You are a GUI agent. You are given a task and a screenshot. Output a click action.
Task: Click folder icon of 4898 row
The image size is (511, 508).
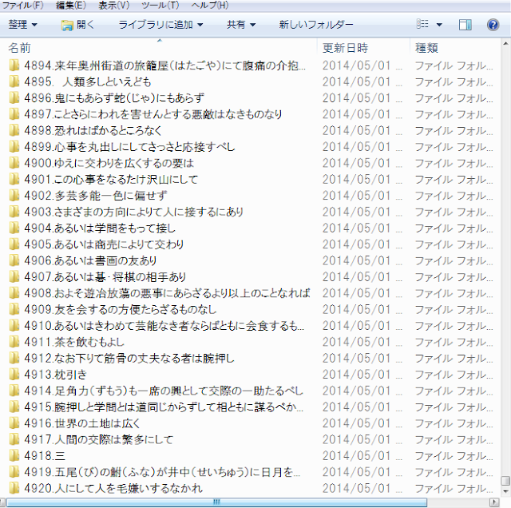click(14, 130)
